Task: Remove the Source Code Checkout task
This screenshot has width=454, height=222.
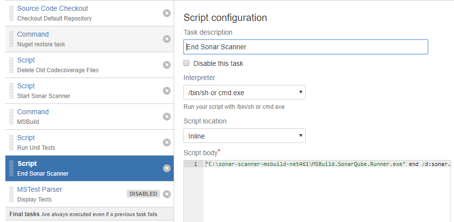Action: pyautogui.click(x=166, y=13)
